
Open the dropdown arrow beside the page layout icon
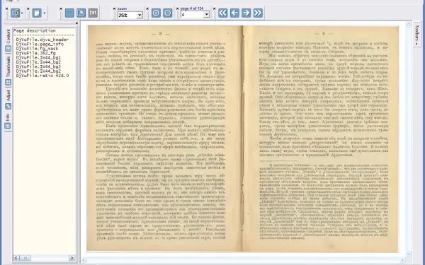tap(22, 13)
